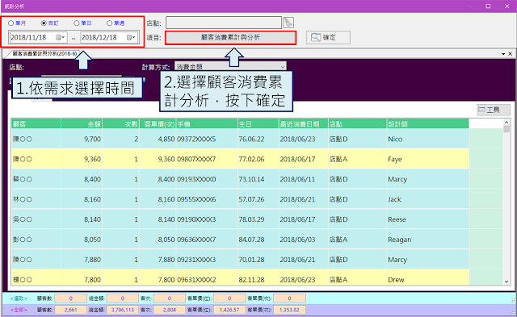Select the date cell 2018/06/03
Image resolution: width=517 pixels, height=317 pixels.
304,240
